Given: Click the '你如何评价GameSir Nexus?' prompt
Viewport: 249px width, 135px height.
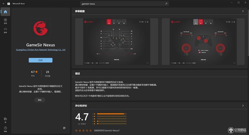Looking at the screenshot, I should 107,131.
